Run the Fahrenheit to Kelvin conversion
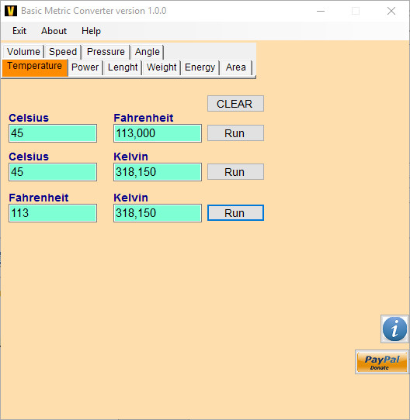Viewport: 410px width, 420px height. [x=235, y=213]
